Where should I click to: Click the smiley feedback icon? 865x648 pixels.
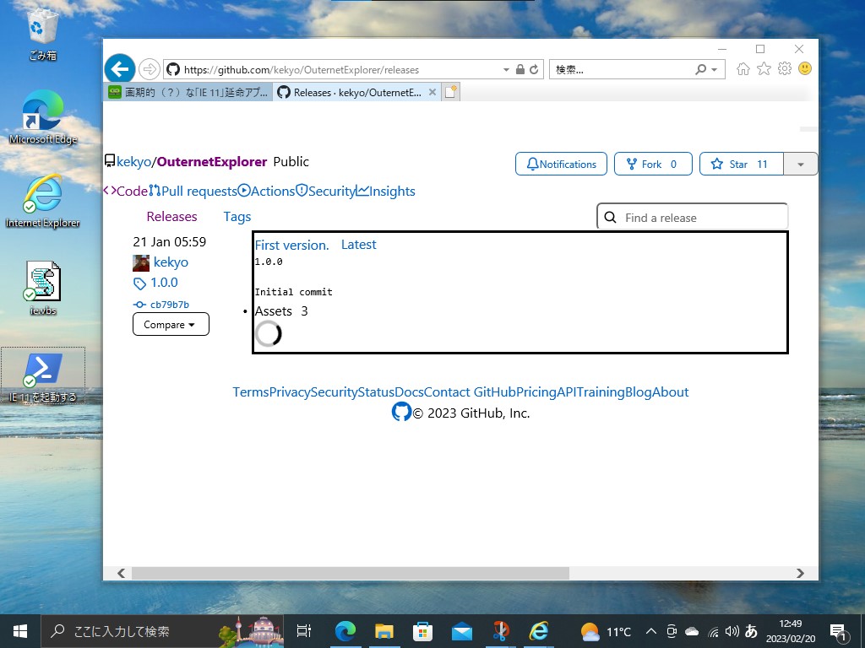coord(804,69)
